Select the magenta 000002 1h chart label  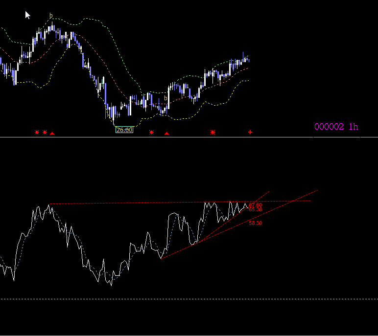coord(336,127)
